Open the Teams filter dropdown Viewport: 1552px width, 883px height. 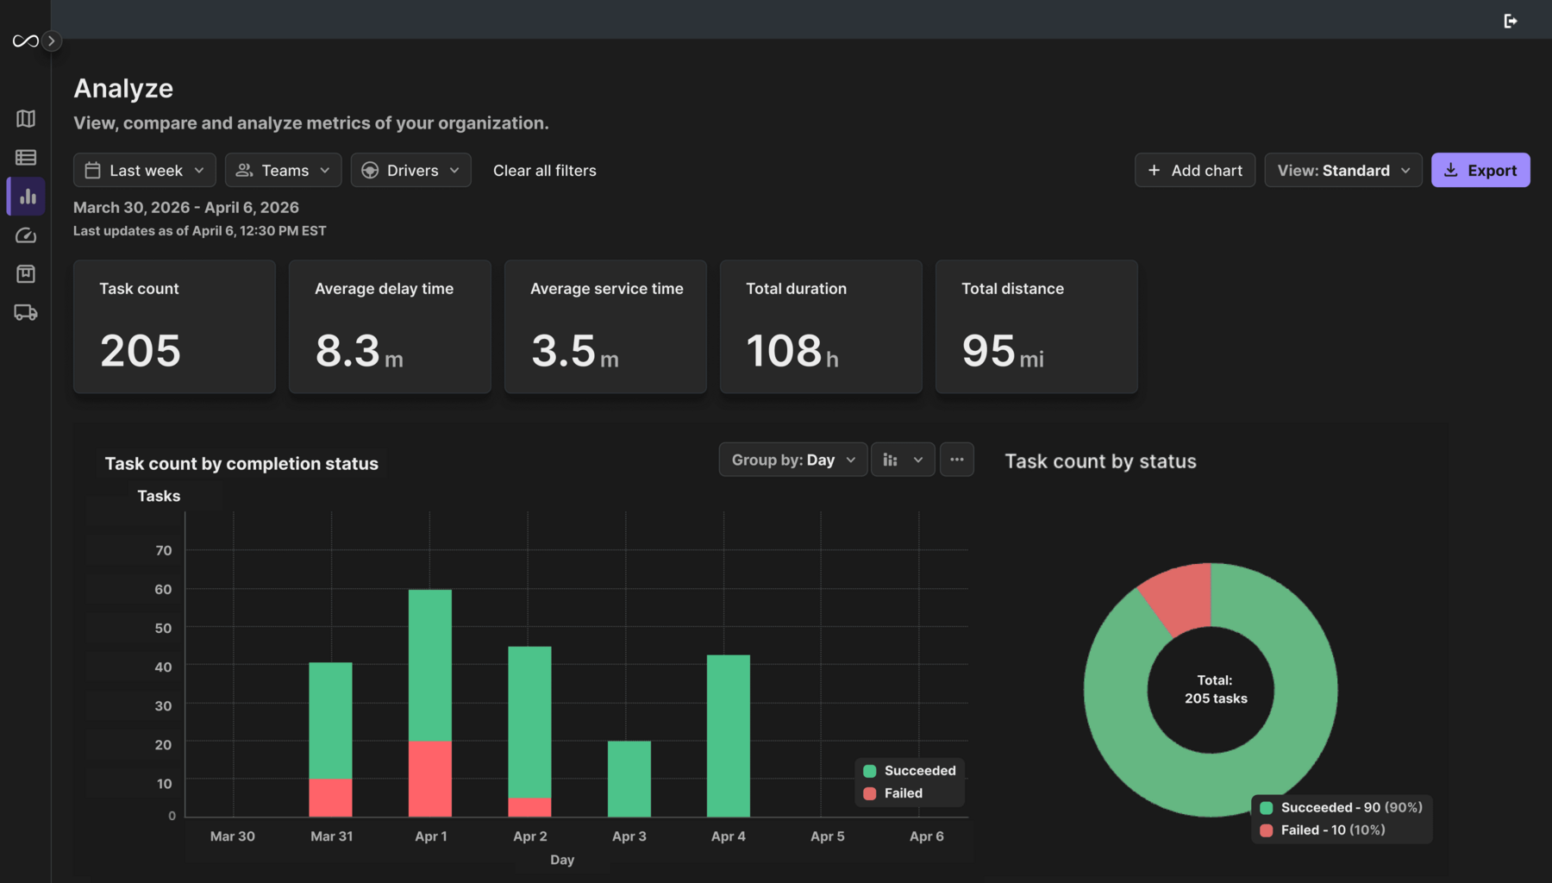283,170
